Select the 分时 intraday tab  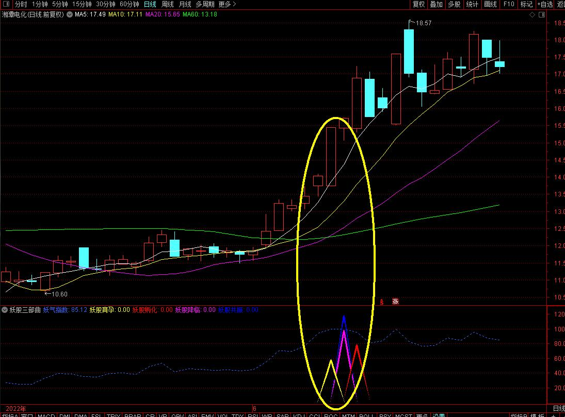pos(21,4)
